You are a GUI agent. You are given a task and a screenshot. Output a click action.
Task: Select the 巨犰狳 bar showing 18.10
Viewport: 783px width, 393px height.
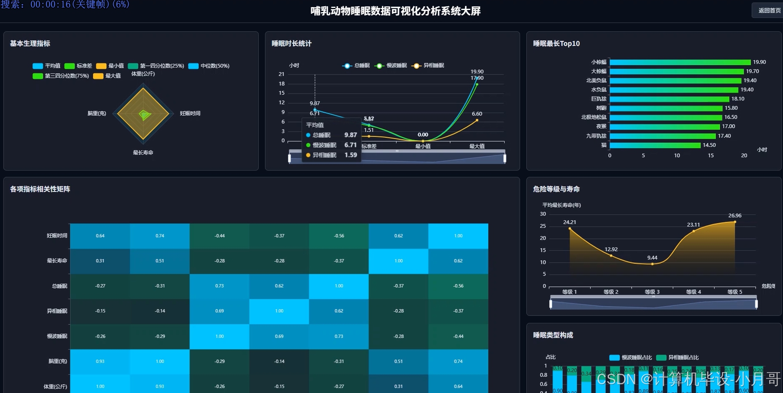[669, 99]
